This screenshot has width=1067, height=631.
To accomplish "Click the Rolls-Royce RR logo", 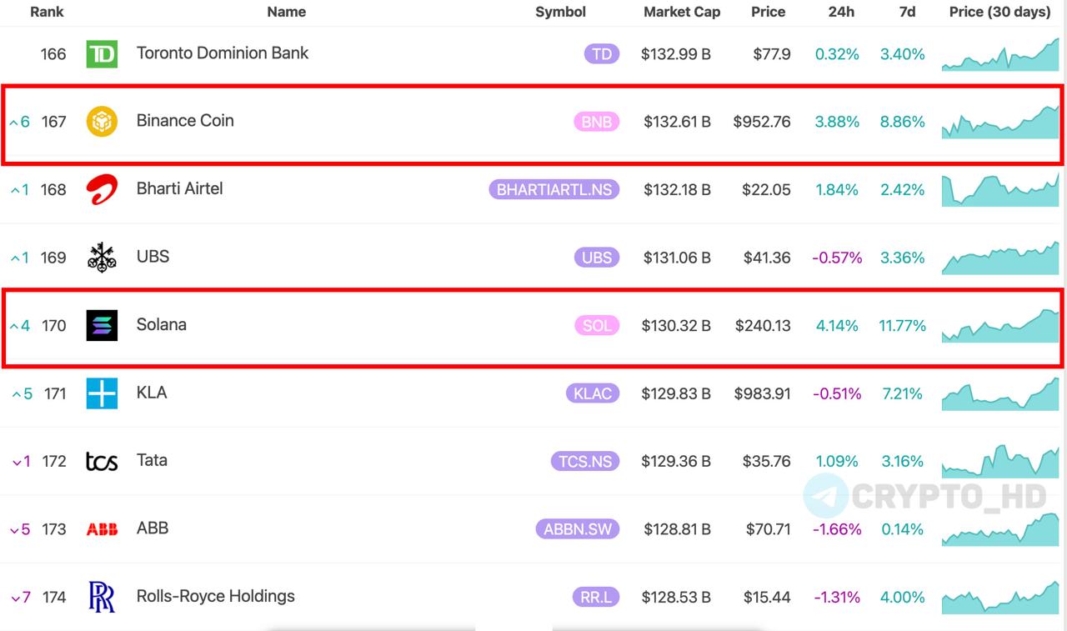I will coord(102,597).
